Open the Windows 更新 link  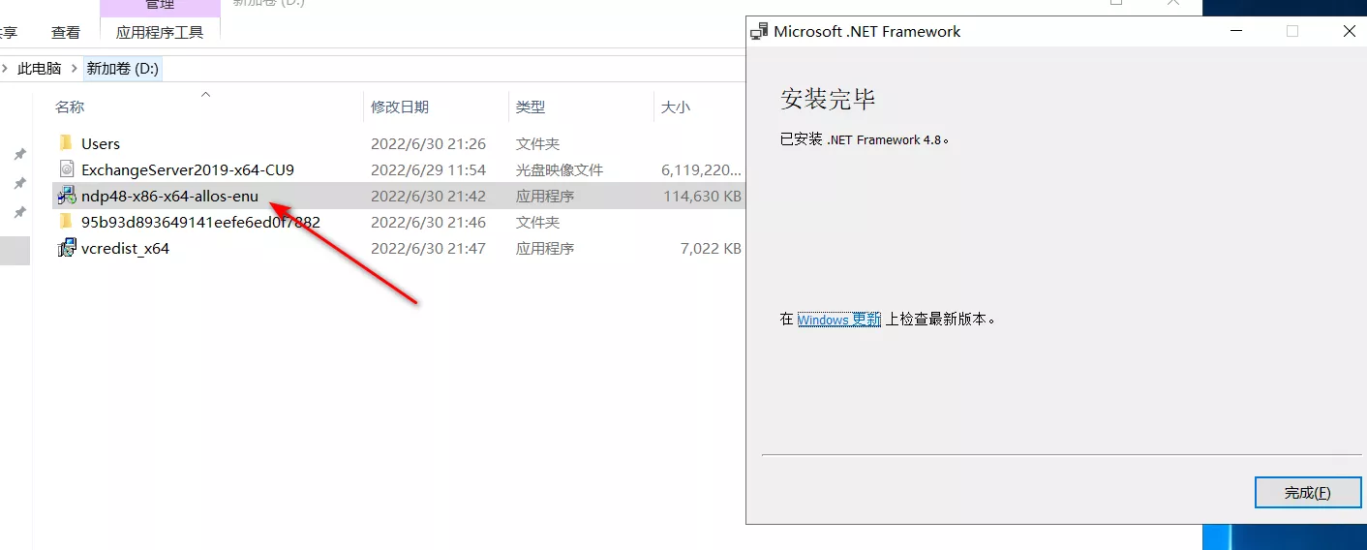tap(838, 320)
